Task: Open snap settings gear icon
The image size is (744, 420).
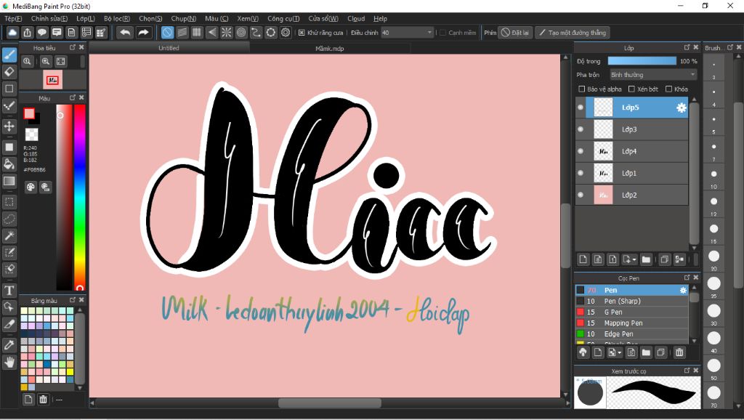Action: click(285, 32)
